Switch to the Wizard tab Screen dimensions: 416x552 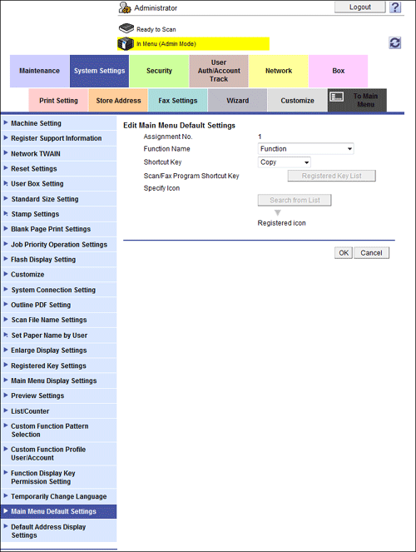coord(238,101)
